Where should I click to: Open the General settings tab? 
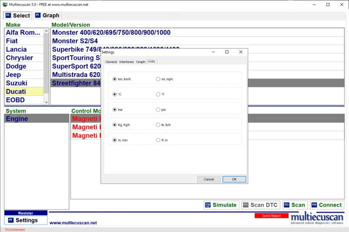coord(111,62)
